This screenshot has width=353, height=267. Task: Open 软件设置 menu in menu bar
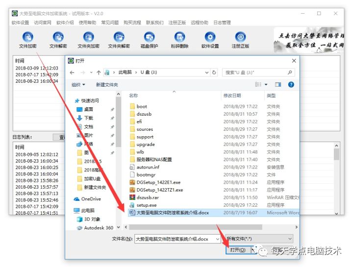click(x=20, y=23)
